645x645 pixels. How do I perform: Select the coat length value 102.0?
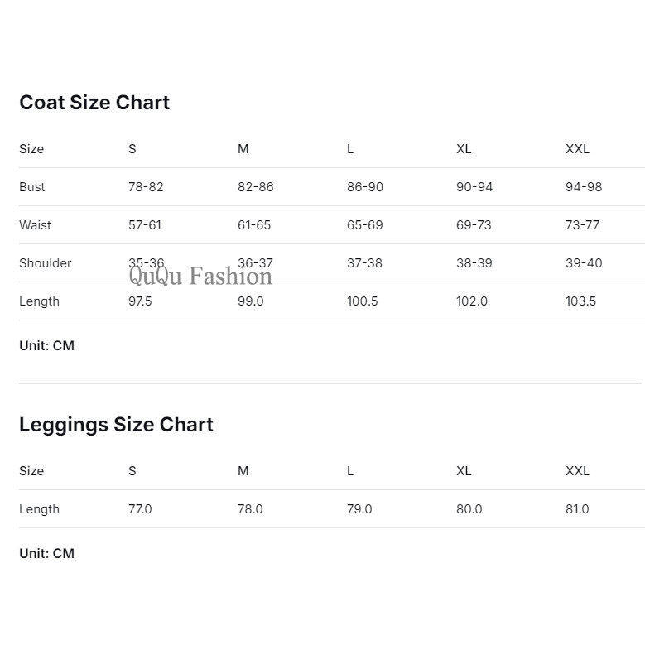[471, 301]
